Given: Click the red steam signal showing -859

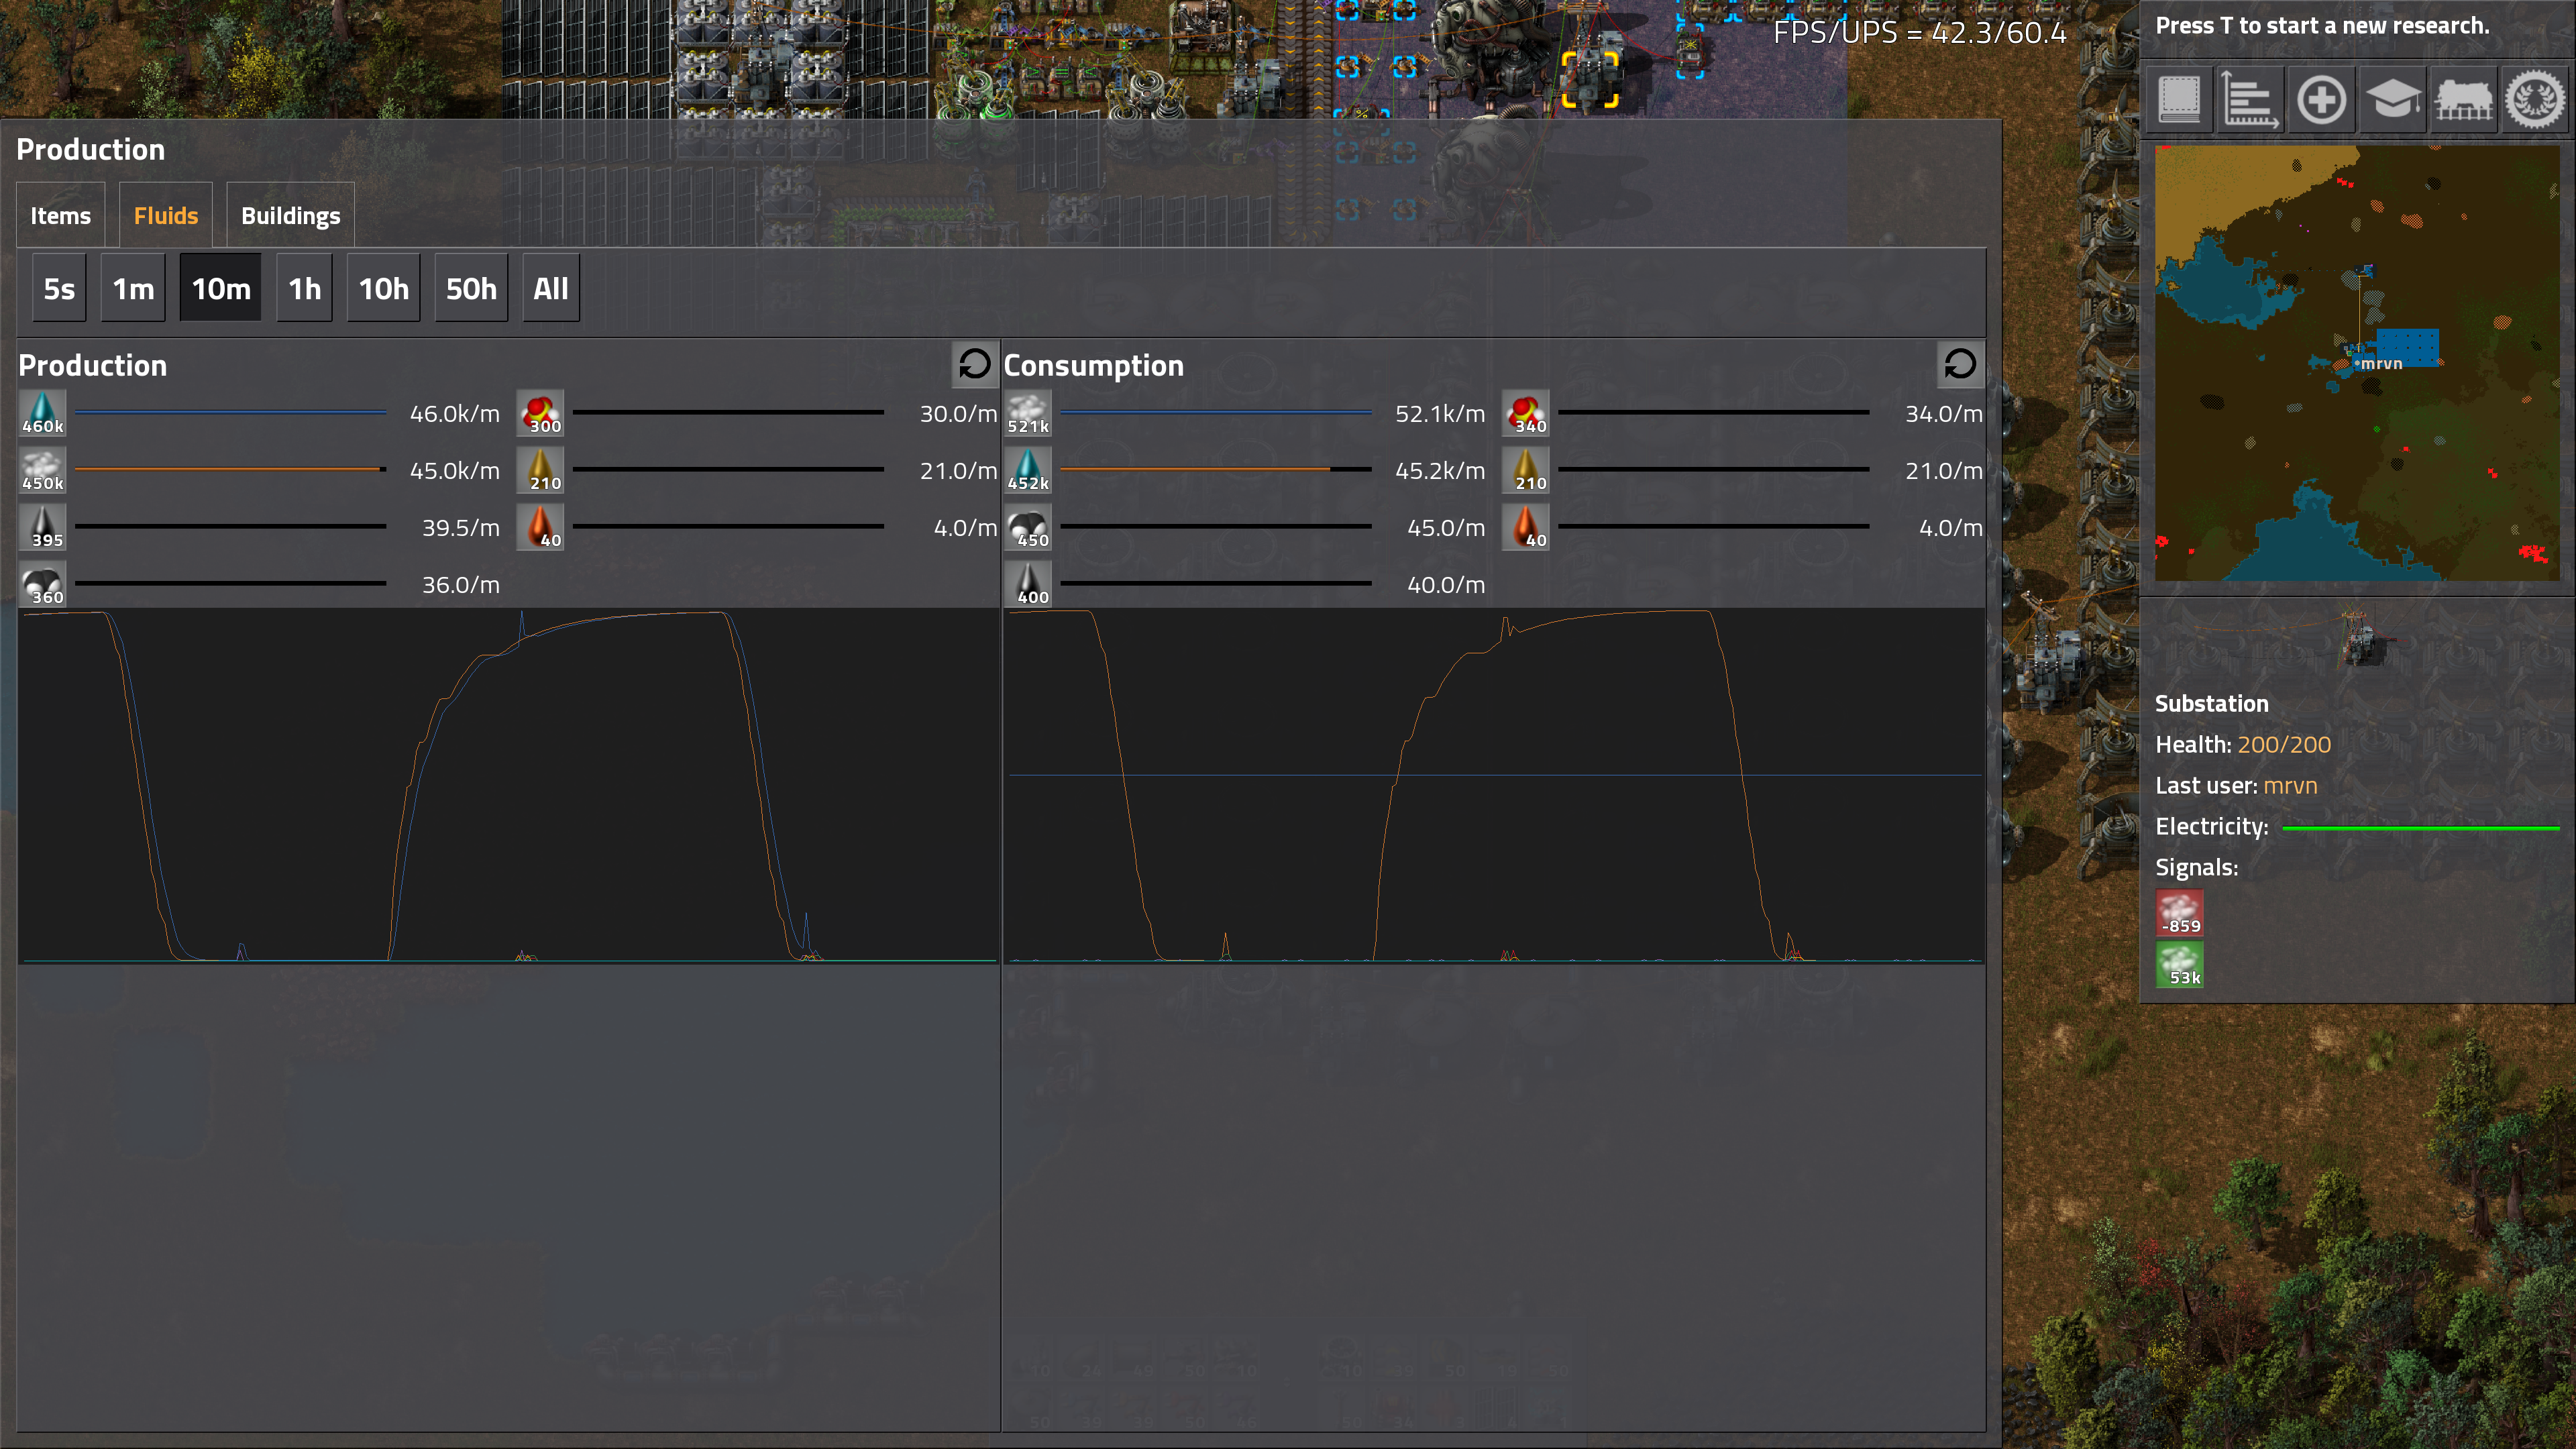Looking at the screenshot, I should (2179, 912).
